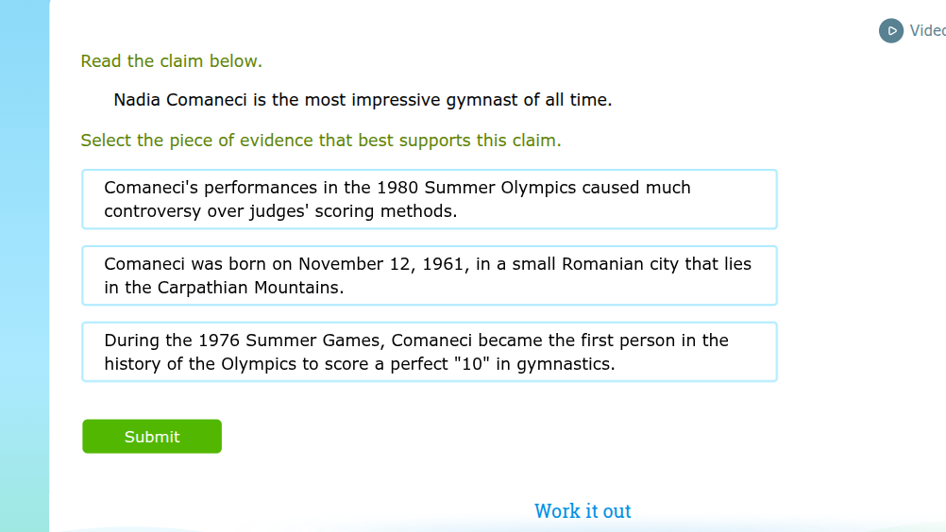Click "1976 Summer Games" in third option
The height and width of the screenshot is (532, 946).
289,341
